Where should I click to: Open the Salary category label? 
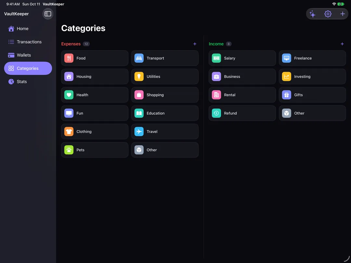pyautogui.click(x=229, y=58)
